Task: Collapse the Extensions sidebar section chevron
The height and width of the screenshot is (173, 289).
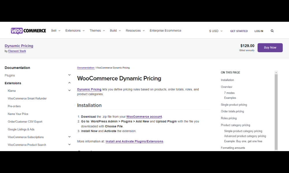Action: pos(69,83)
